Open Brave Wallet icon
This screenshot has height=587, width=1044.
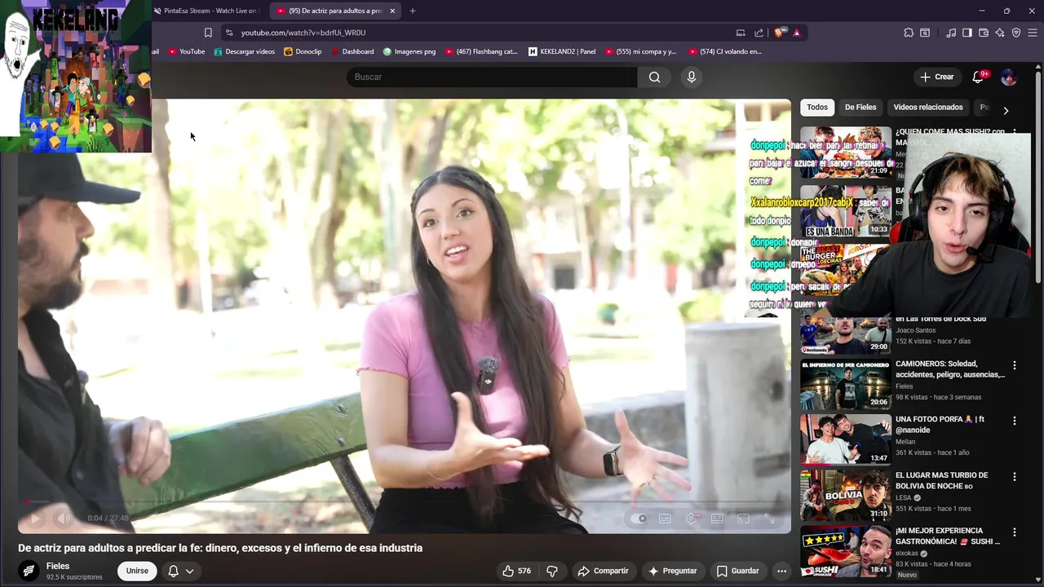pyautogui.click(x=984, y=33)
